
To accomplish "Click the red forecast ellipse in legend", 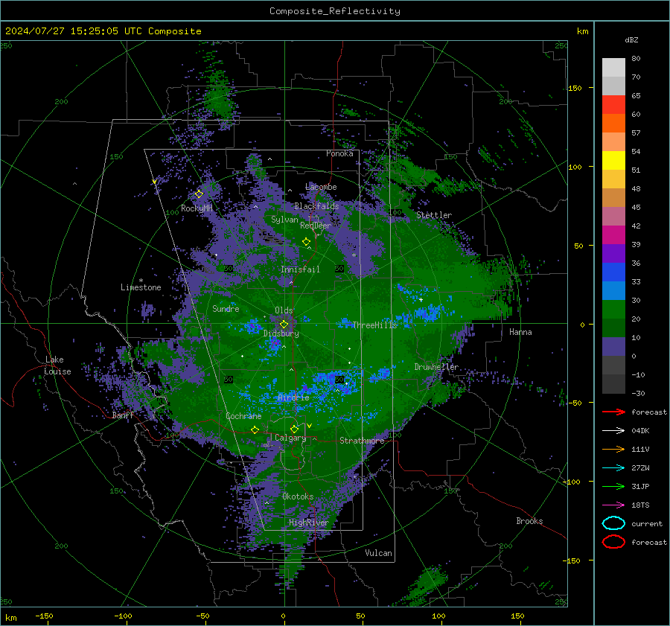I will pos(613,542).
